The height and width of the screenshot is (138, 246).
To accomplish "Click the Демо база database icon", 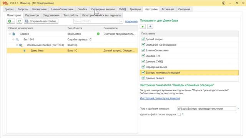I will click(x=25, y=51).
